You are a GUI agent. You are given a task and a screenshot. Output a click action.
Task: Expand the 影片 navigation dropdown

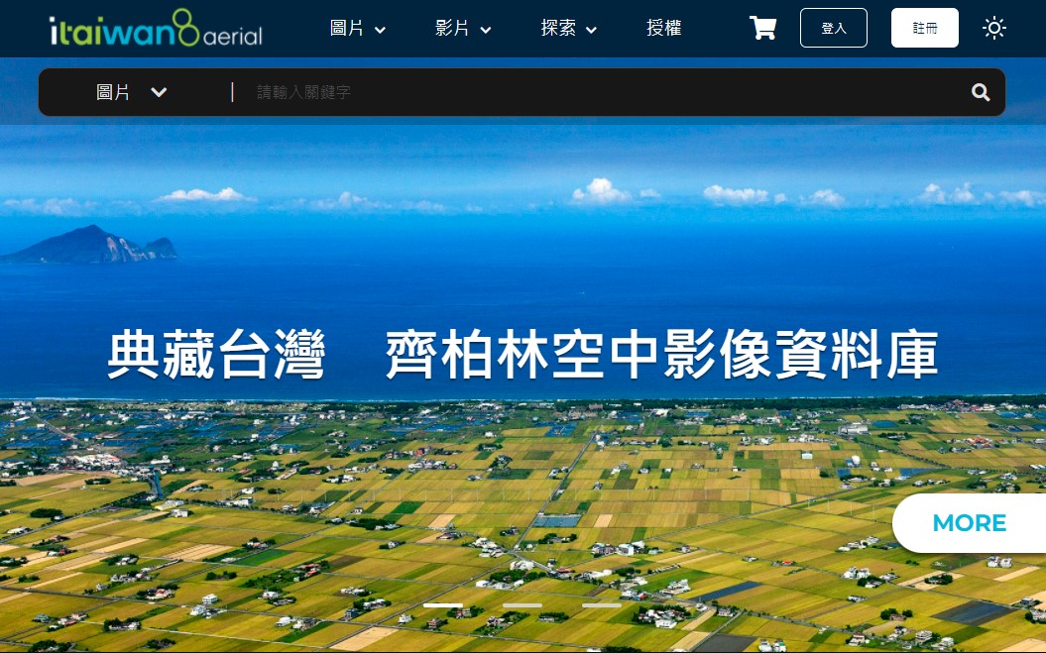(463, 29)
